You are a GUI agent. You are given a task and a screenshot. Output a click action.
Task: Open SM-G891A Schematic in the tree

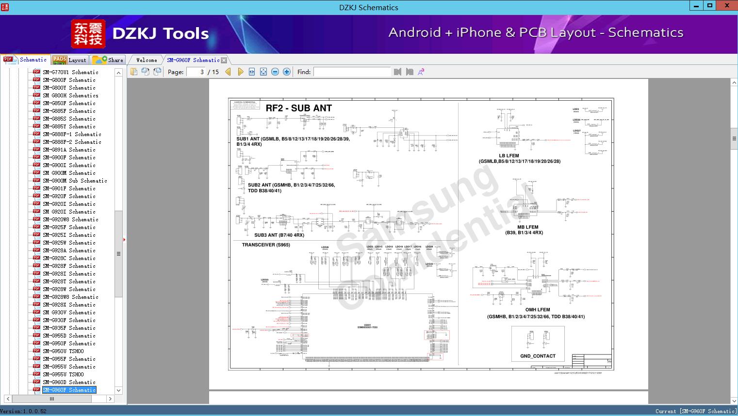click(69, 150)
